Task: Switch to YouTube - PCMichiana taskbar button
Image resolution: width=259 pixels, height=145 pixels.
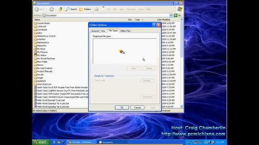Action: click(x=81, y=142)
